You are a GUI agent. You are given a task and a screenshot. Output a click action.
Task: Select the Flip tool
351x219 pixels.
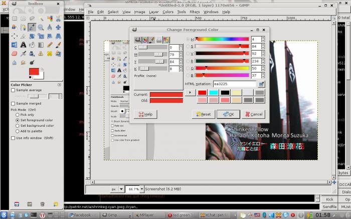tap(15, 45)
